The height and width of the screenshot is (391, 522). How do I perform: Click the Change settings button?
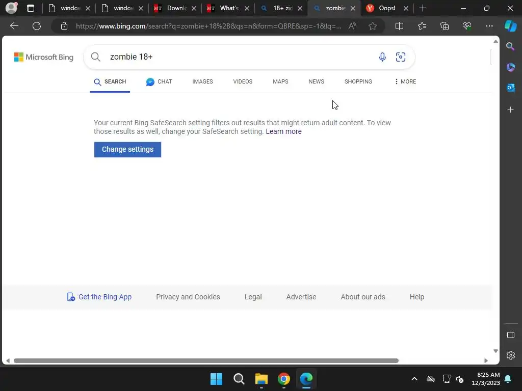127,149
